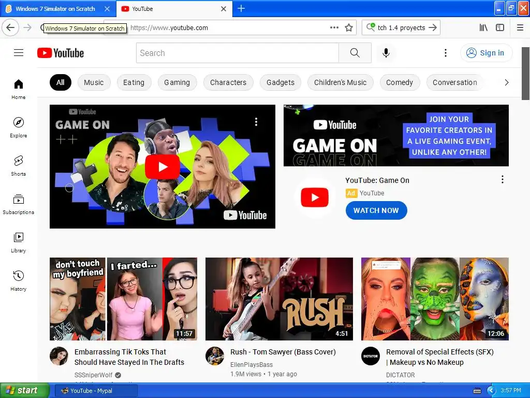530x398 pixels.
Task: Open a new browser tab
Action: (x=241, y=8)
